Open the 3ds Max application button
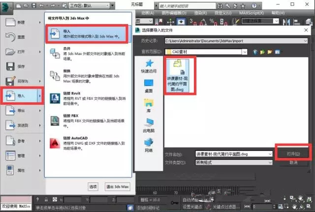This screenshot has width=315, height=212. [x=6, y=8]
